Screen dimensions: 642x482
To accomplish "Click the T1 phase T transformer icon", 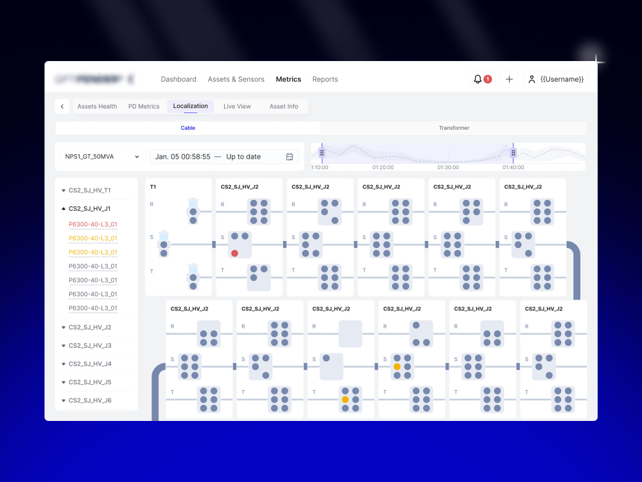I will 193,276.
